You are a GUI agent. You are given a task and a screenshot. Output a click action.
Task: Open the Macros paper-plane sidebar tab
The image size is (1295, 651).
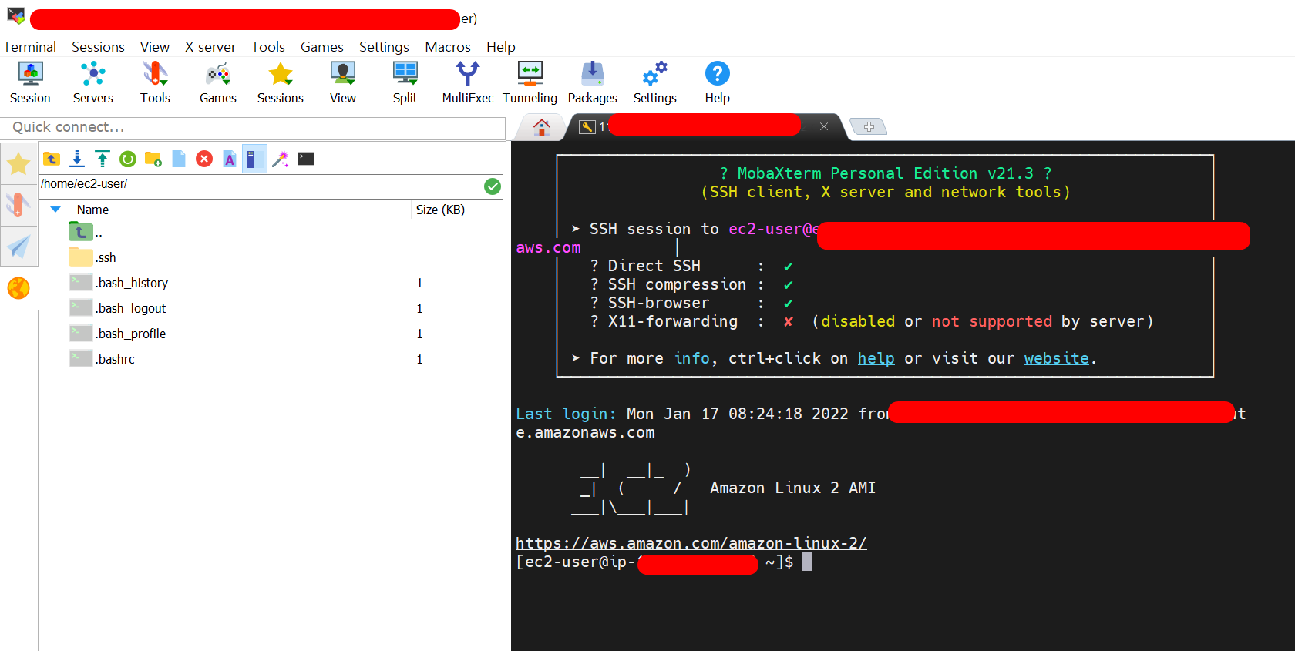[18, 247]
